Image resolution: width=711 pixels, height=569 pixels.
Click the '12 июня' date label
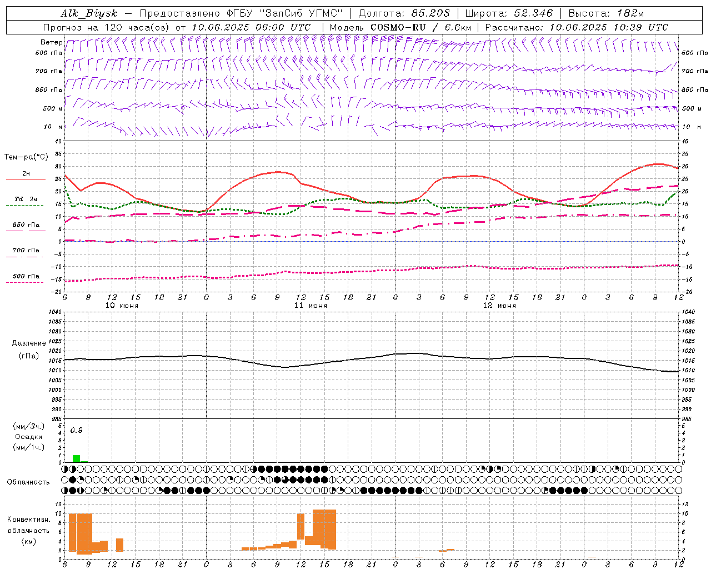[x=499, y=306]
